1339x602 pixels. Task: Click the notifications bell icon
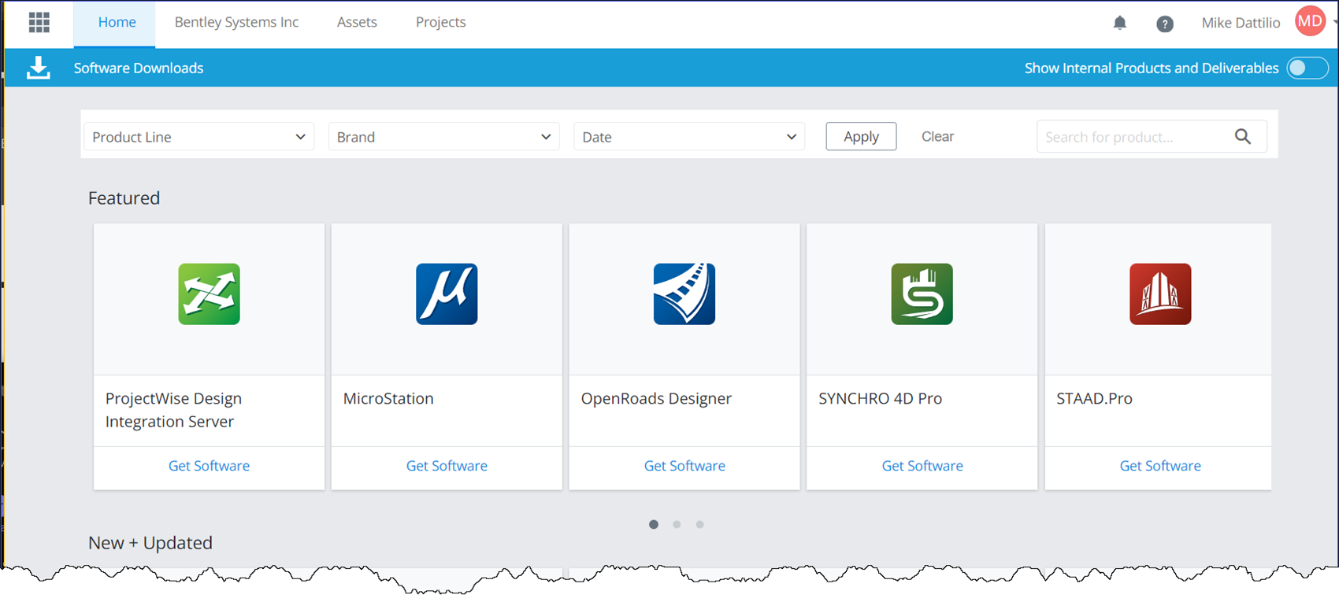(1119, 23)
